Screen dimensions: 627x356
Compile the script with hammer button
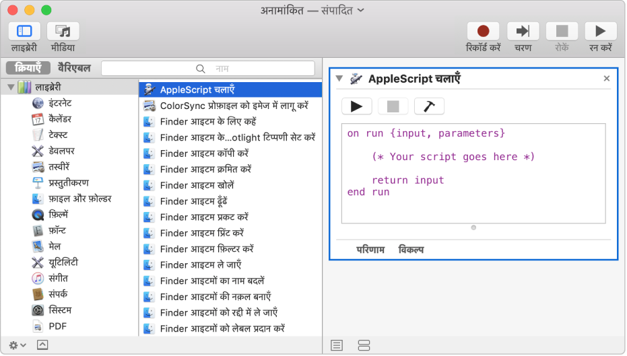pyautogui.click(x=429, y=106)
